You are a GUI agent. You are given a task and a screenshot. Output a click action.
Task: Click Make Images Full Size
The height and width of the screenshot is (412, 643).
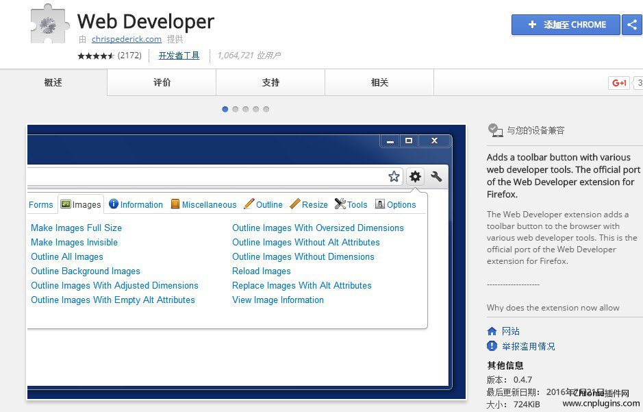pos(76,228)
